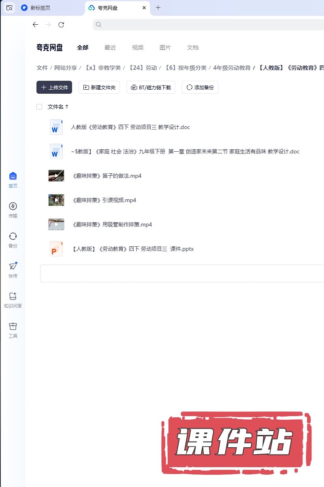Open the 工具 tools sidebar icon

13,326
